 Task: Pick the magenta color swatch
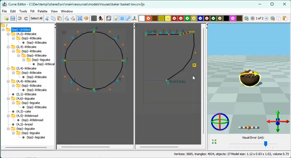coord(233,18)
